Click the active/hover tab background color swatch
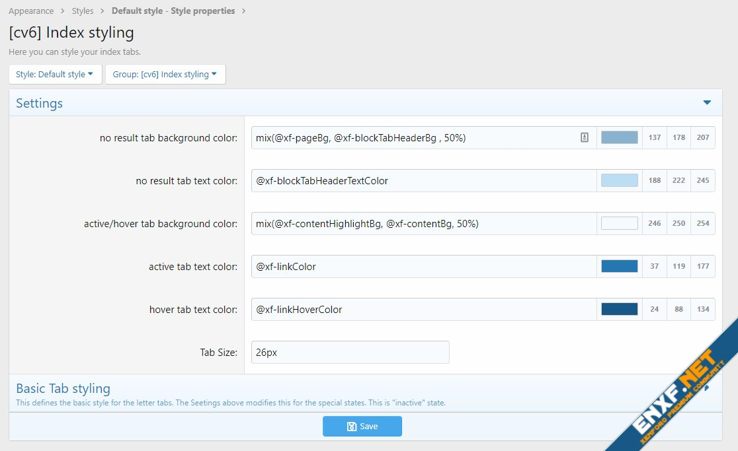 (619, 223)
